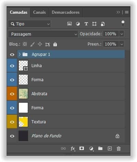The height and width of the screenshot is (162, 137).
Task: Hide the Abstrata layer
Action: (12, 94)
